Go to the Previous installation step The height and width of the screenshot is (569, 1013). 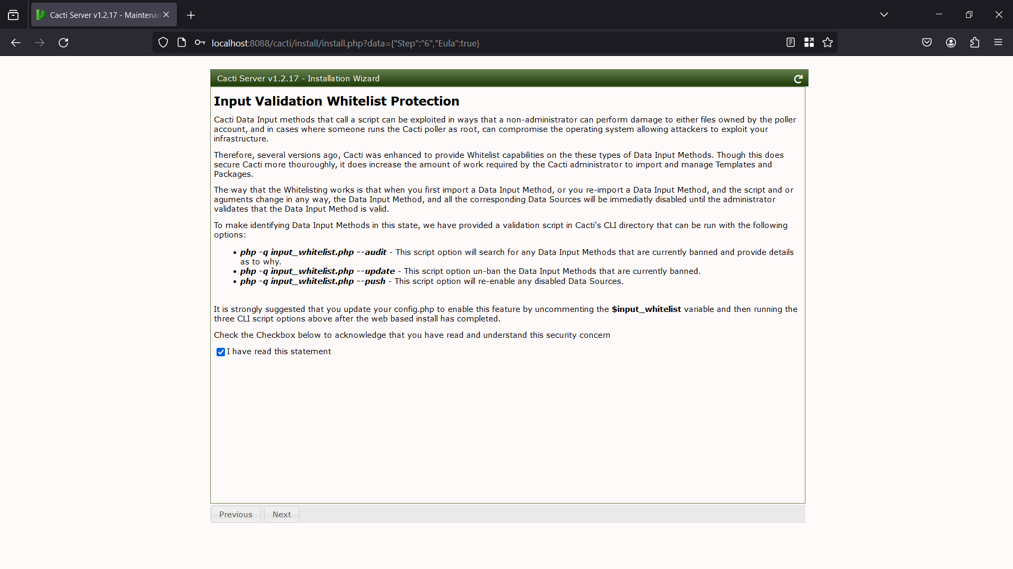click(x=236, y=514)
